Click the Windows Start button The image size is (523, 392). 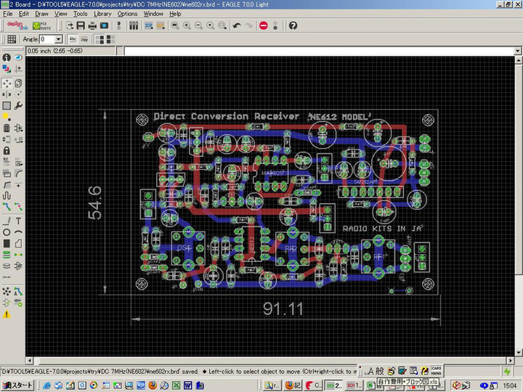click(17, 385)
